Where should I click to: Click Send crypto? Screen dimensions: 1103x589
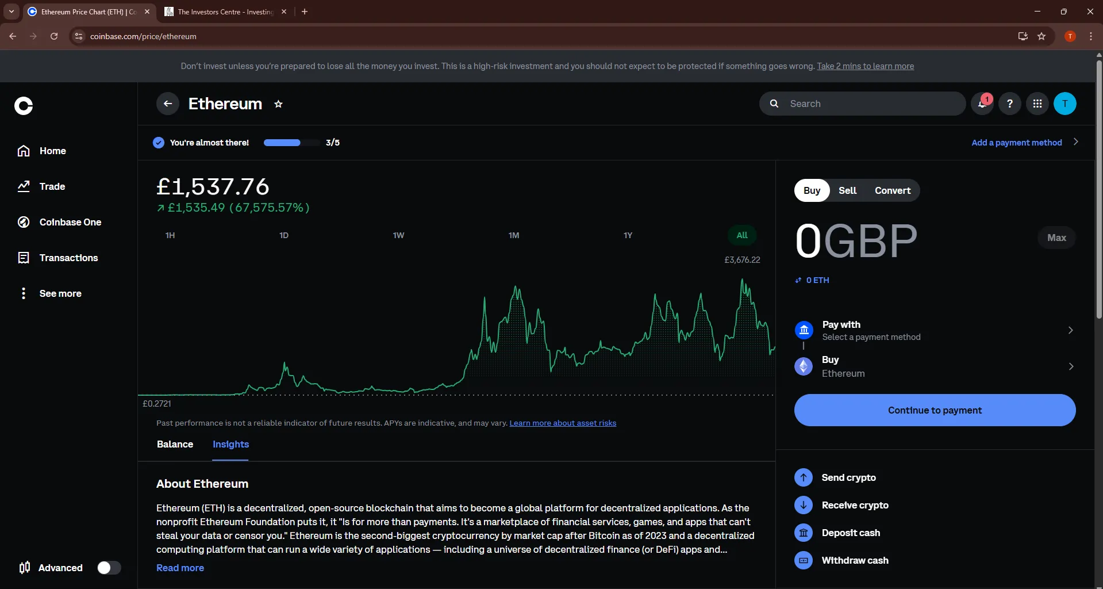coord(835,477)
